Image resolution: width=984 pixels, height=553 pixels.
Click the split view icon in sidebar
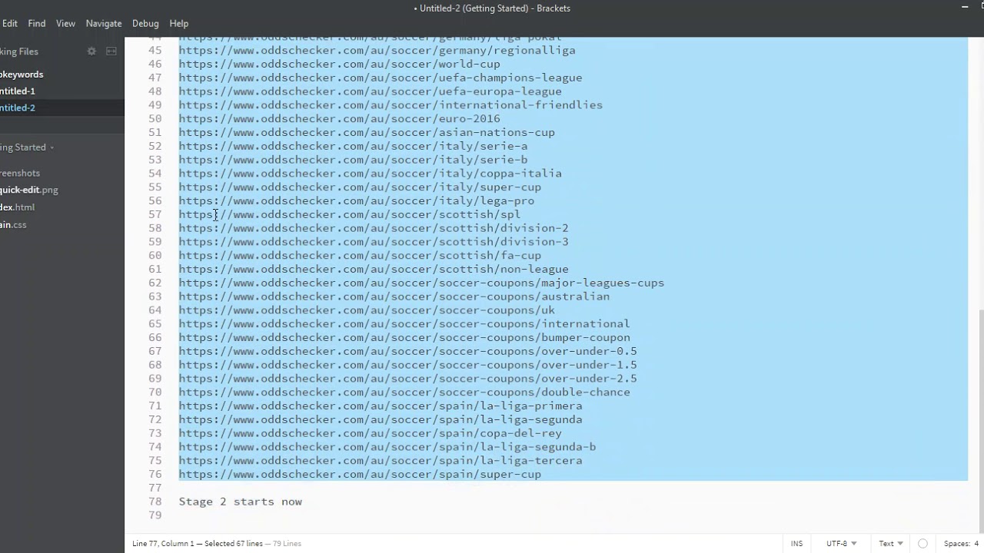[111, 51]
